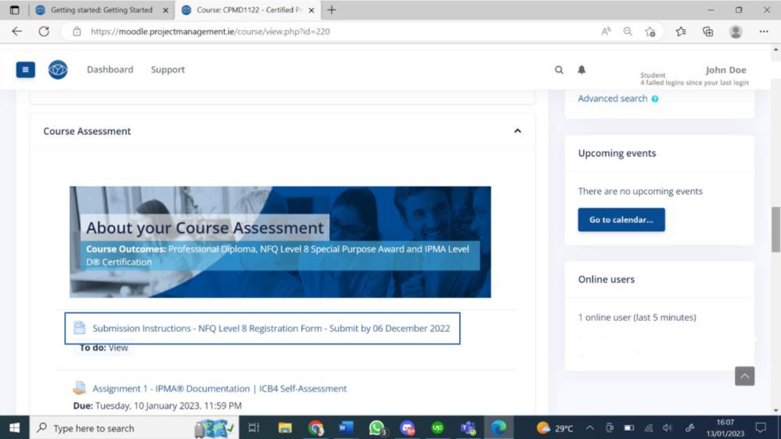
Task: Click the help icon beside Advanced search
Action: pos(655,99)
